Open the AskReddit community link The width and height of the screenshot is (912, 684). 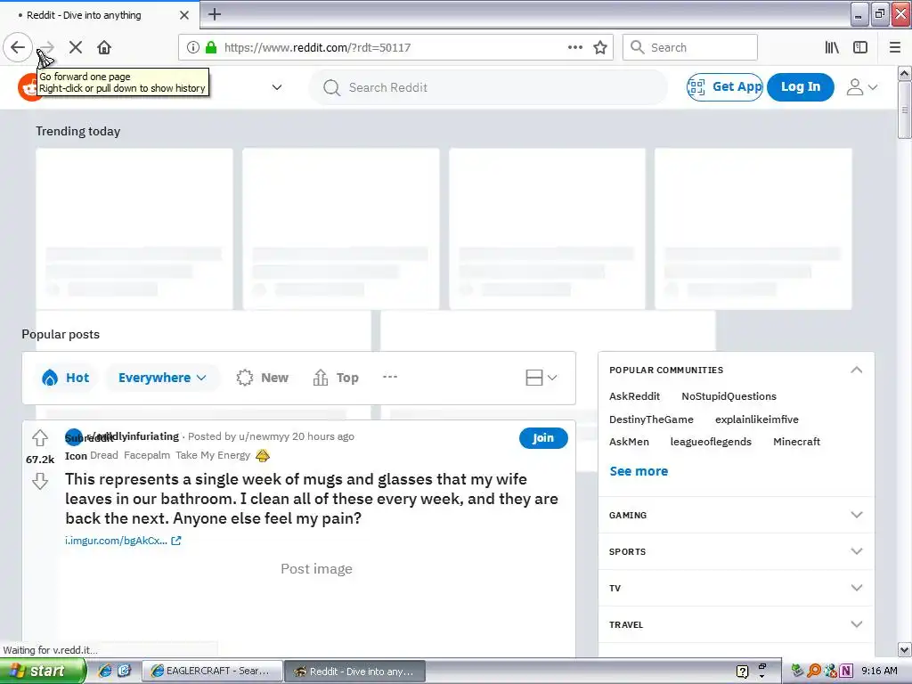(634, 396)
